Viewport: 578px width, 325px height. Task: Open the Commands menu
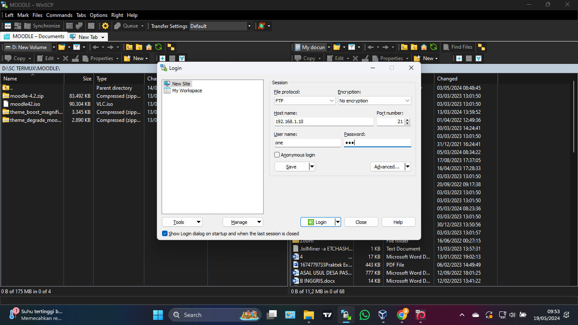[59, 15]
